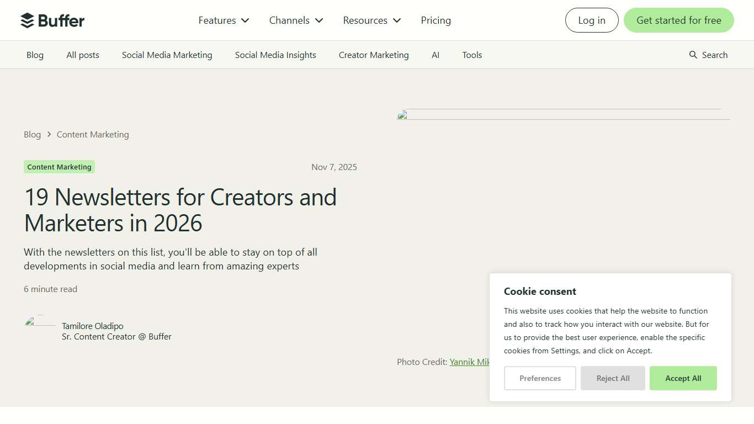Screen dimensions: 754x424
Task: Open the blog Search
Action: 708,55
